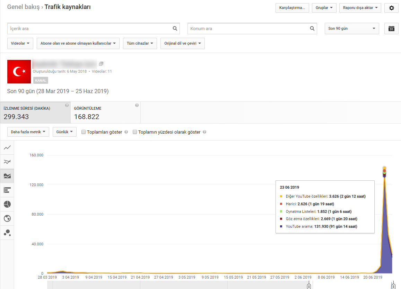This screenshot has width=401, height=289.
Task: Select the stacked area chart icon
Action: pos(7,176)
